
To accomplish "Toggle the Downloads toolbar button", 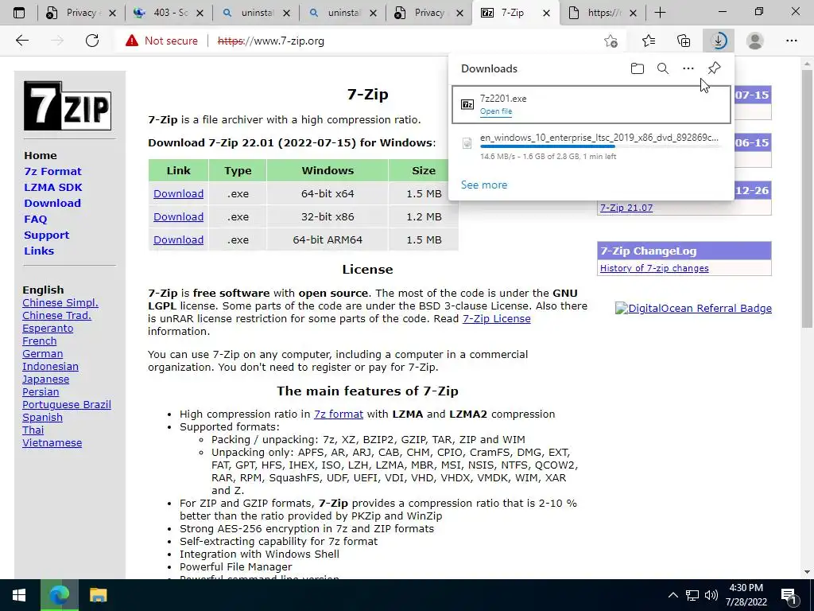I will pos(719,41).
